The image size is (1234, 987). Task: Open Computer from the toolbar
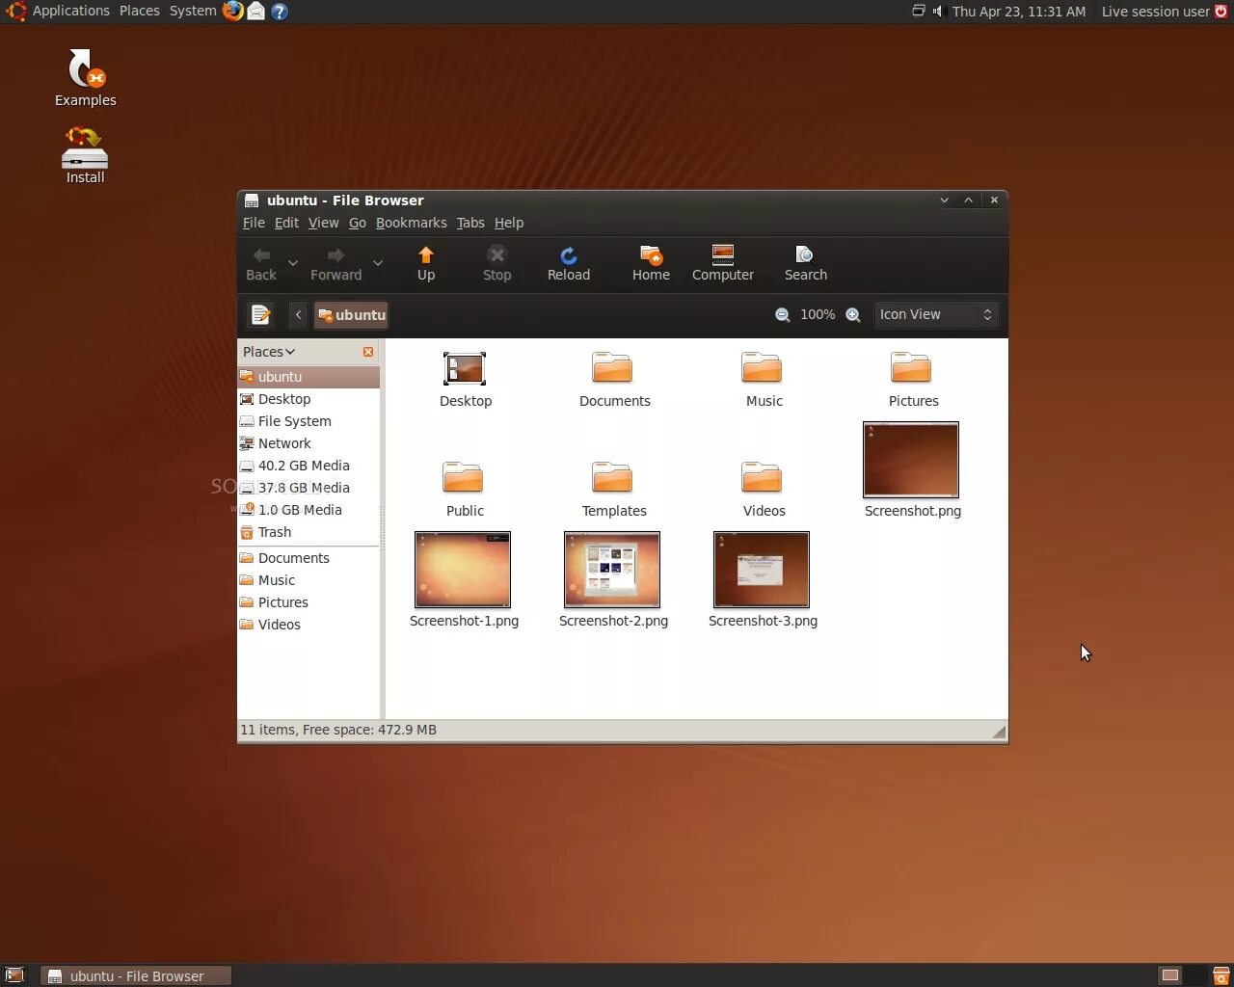[x=723, y=264]
